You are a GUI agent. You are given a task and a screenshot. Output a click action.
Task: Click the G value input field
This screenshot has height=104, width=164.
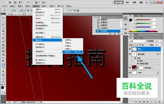(x=153, y=23)
